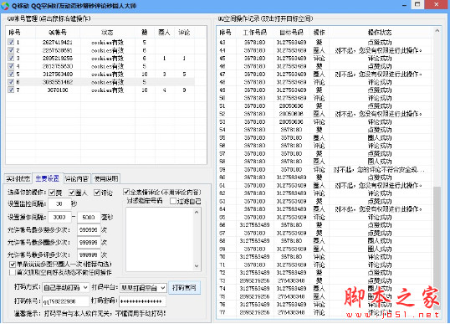Click the 操作 column header in log
Viewport: 450px width, 324px height.
coord(320,32)
